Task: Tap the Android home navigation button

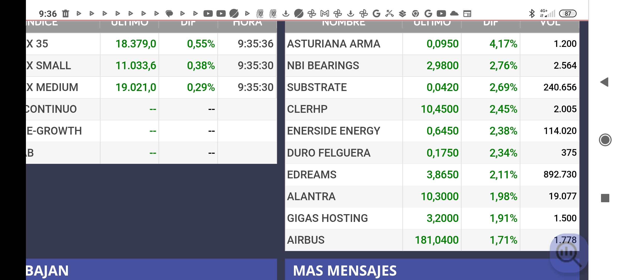Action: pyautogui.click(x=605, y=140)
